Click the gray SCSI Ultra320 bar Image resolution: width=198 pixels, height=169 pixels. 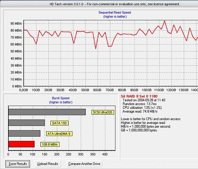(47, 112)
